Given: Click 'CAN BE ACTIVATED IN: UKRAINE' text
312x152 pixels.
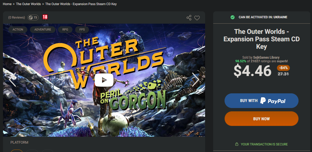Looking at the screenshot, I should (263, 17).
